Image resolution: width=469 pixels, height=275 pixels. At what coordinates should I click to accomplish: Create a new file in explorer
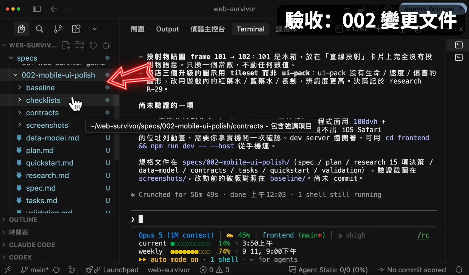coord(66,45)
